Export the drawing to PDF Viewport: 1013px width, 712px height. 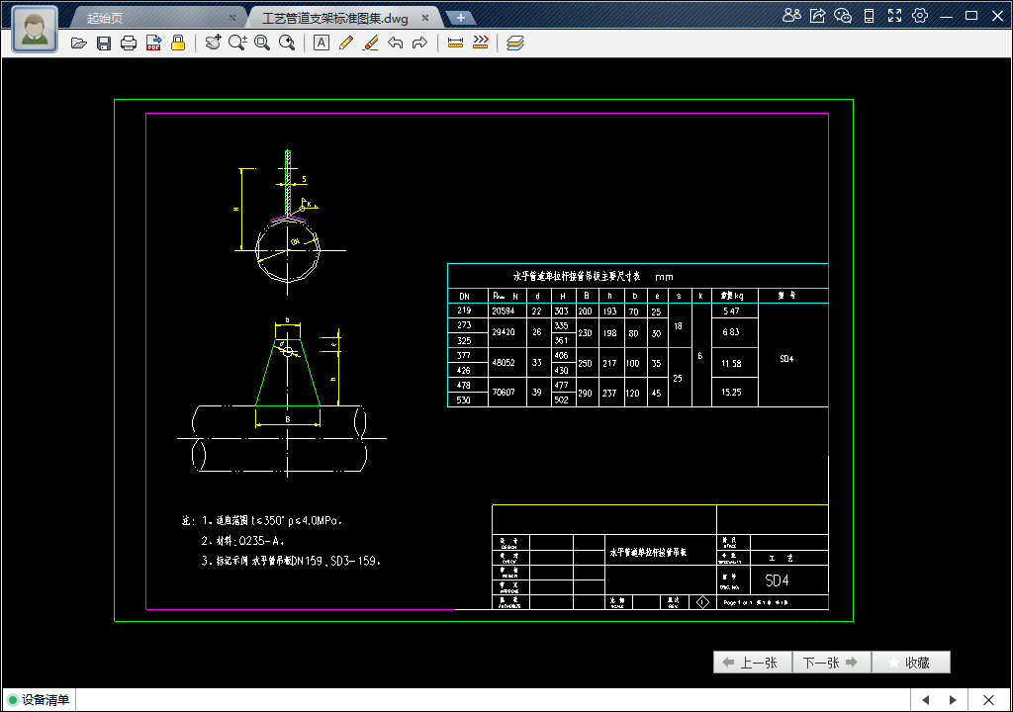point(153,43)
